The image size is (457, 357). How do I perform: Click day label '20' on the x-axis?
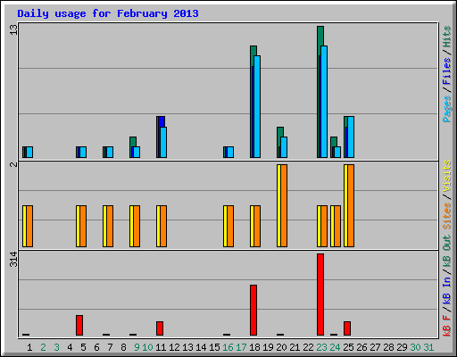pos(281,347)
